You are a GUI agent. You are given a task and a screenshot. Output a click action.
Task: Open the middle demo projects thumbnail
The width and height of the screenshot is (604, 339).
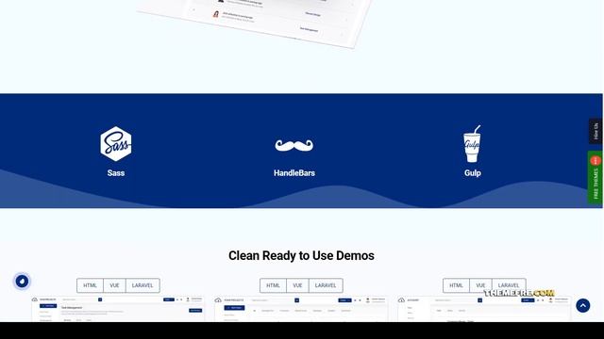click(301, 309)
